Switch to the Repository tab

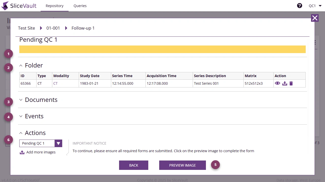[55, 6]
